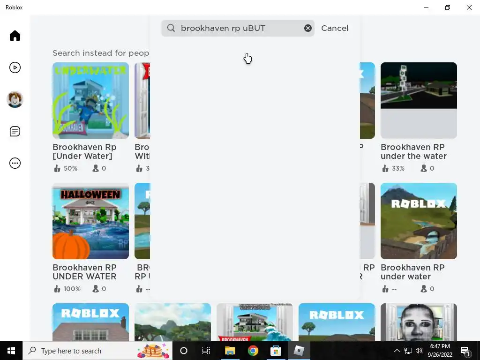The width and height of the screenshot is (480, 360).
Task: Open File Explorer from taskbar
Action: (230, 351)
